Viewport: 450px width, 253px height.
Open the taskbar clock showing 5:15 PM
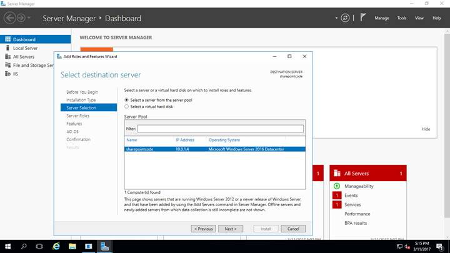coord(422,246)
